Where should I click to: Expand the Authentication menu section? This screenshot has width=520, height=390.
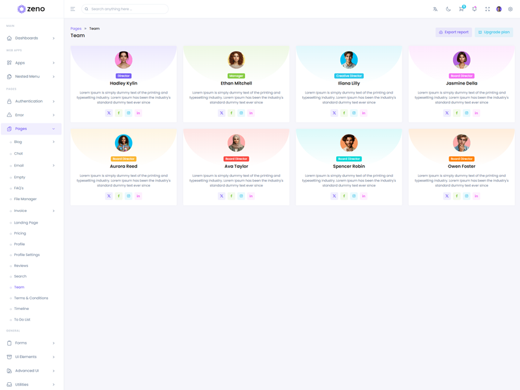point(31,101)
